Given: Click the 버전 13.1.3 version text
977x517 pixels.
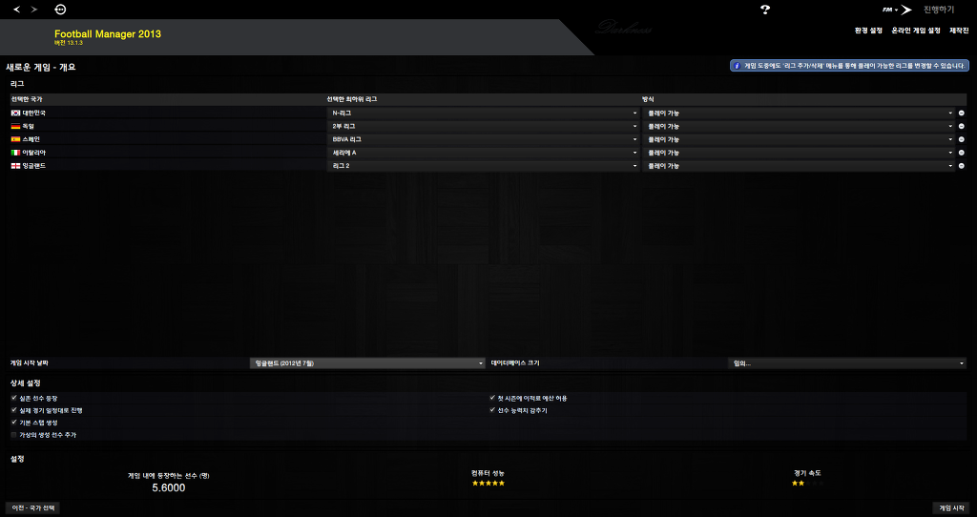Looking at the screenshot, I should click(x=69, y=43).
